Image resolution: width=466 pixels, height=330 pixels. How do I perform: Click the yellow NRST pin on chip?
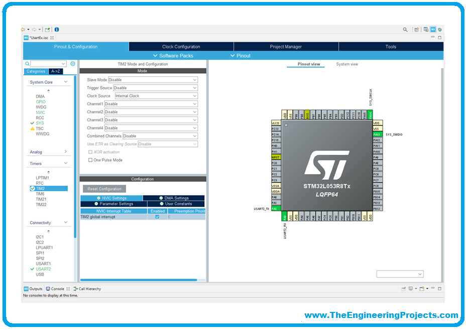(x=276, y=157)
